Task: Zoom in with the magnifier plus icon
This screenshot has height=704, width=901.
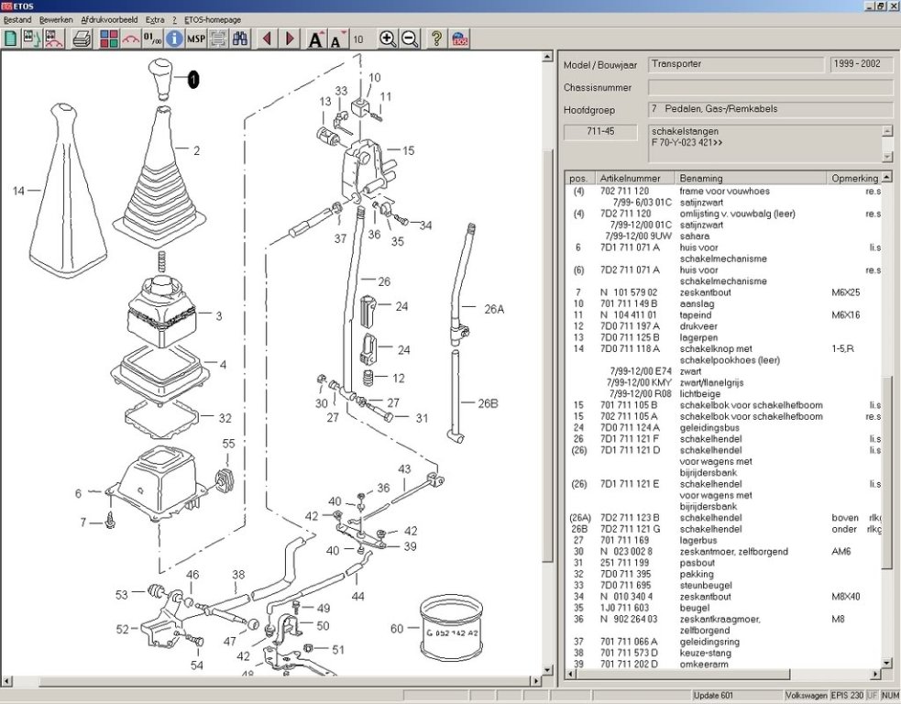Action: (x=388, y=38)
